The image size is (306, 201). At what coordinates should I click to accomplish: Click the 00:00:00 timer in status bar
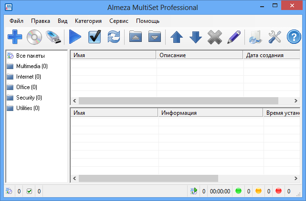click(x=220, y=191)
